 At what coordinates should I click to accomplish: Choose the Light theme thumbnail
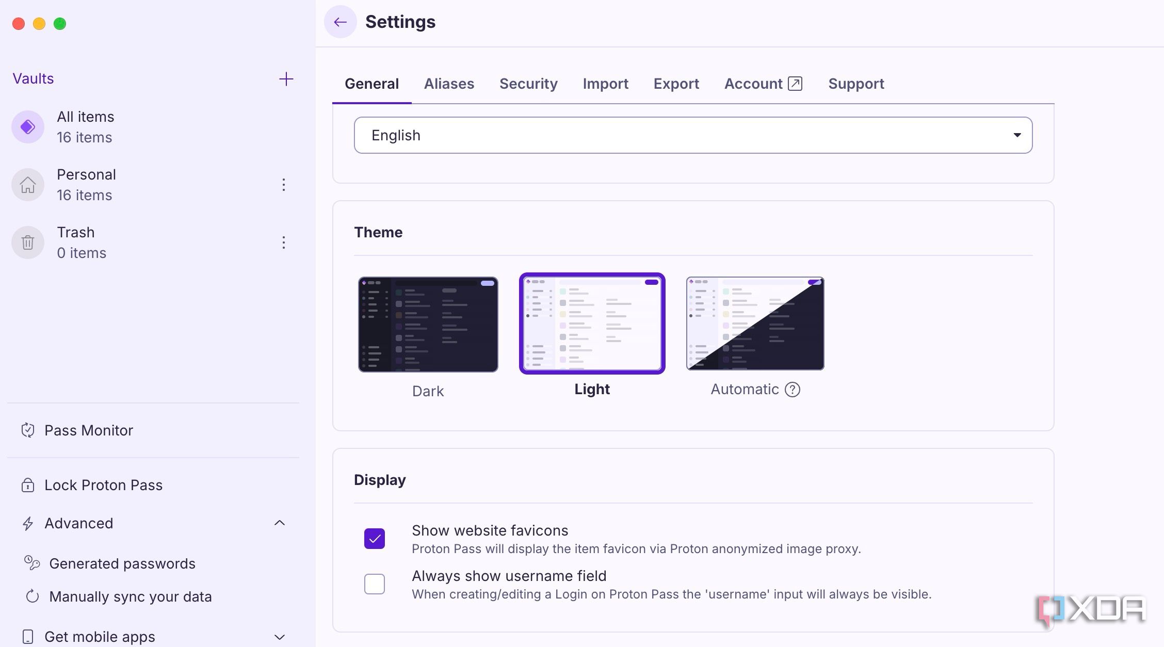pos(592,323)
